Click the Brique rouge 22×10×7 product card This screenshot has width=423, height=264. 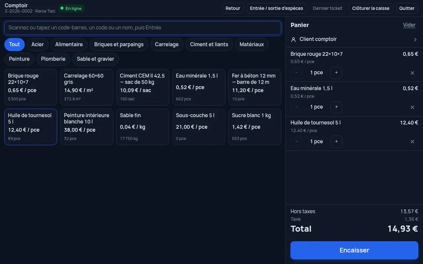(x=31, y=87)
